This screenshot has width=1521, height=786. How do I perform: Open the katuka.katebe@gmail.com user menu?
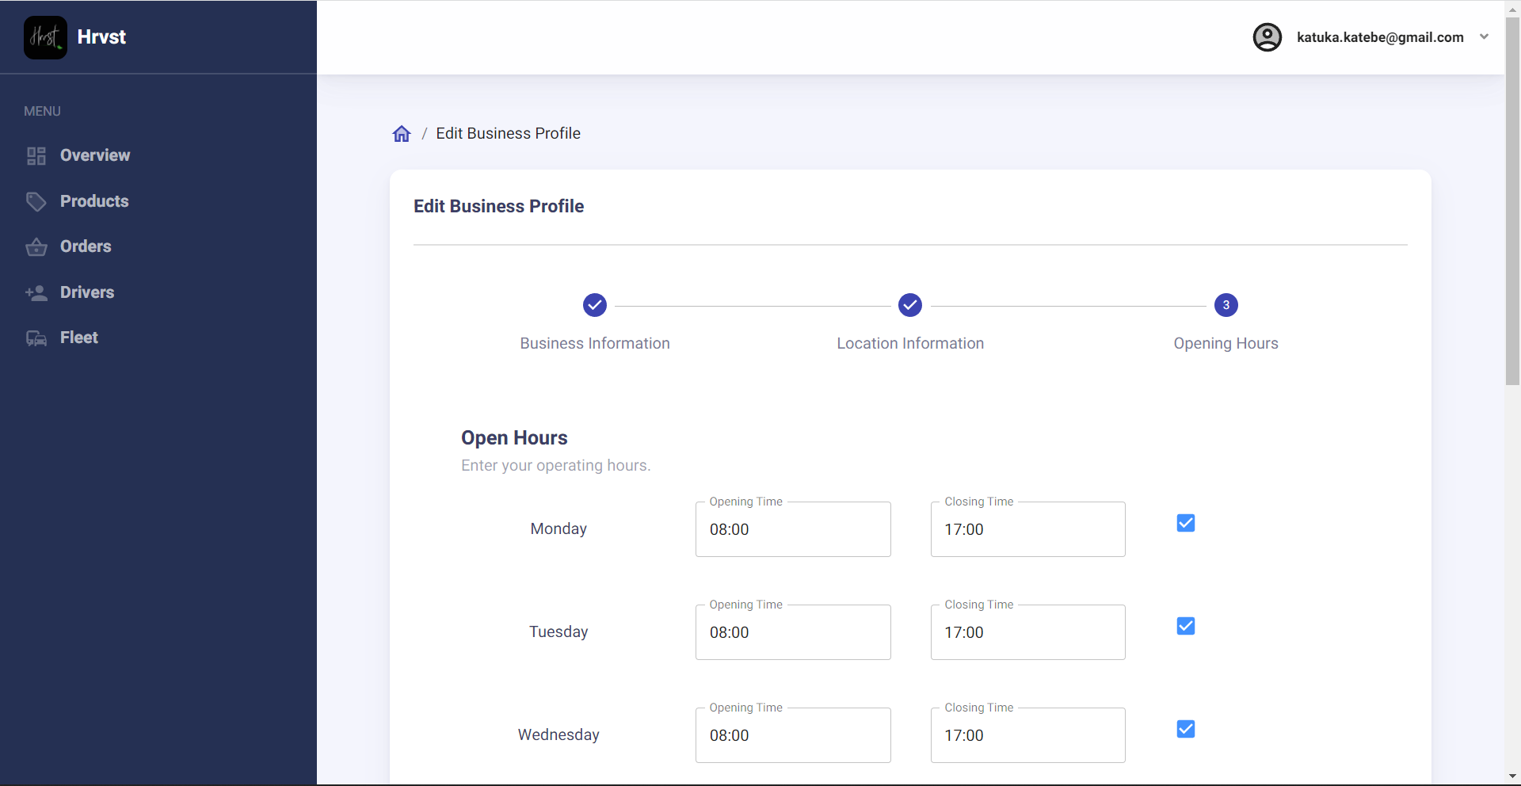(1379, 37)
